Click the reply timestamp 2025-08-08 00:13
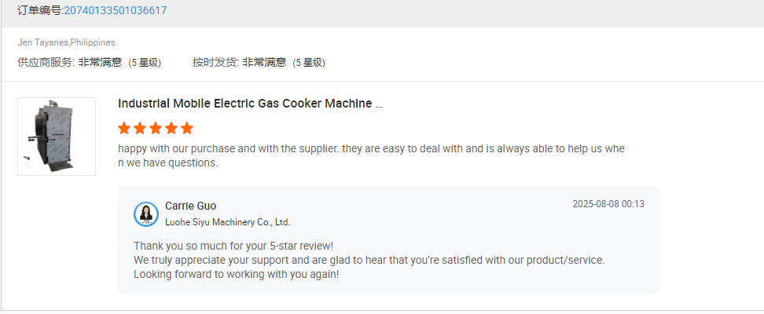 click(x=608, y=204)
